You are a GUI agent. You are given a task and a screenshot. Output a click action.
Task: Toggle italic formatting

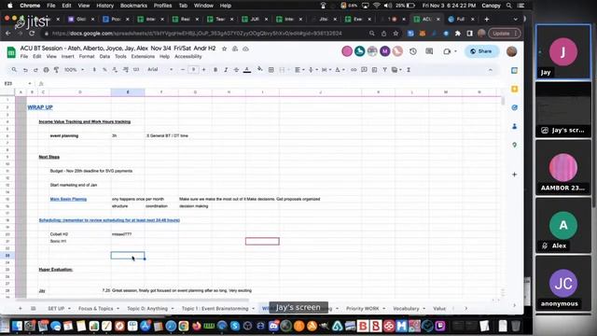[226, 70]
